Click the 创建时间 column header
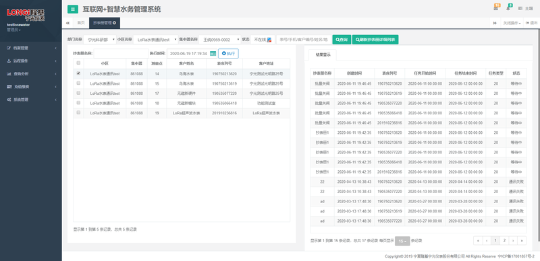This screenshot has width=540, height=261. (x=354, y=73)
